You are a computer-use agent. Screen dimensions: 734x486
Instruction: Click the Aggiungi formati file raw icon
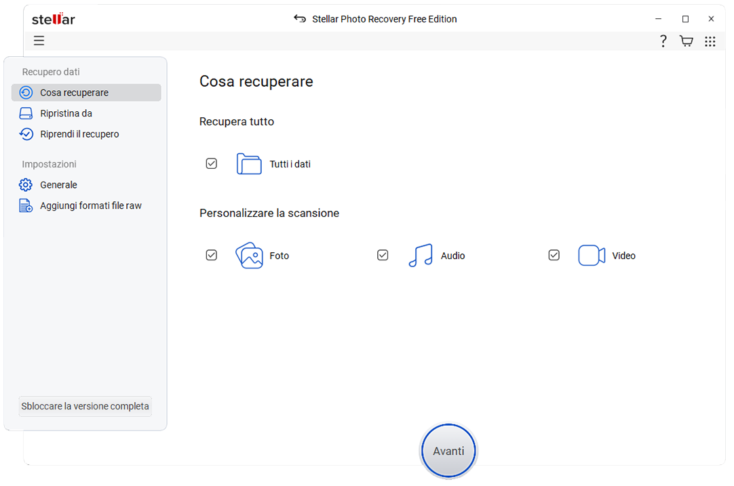pyautogui.click(x=26, y=205)
